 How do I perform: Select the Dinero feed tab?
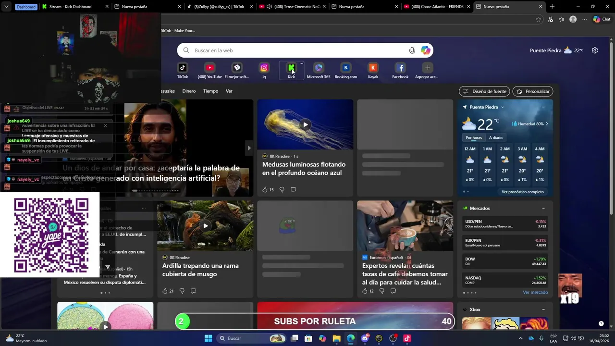189,91
